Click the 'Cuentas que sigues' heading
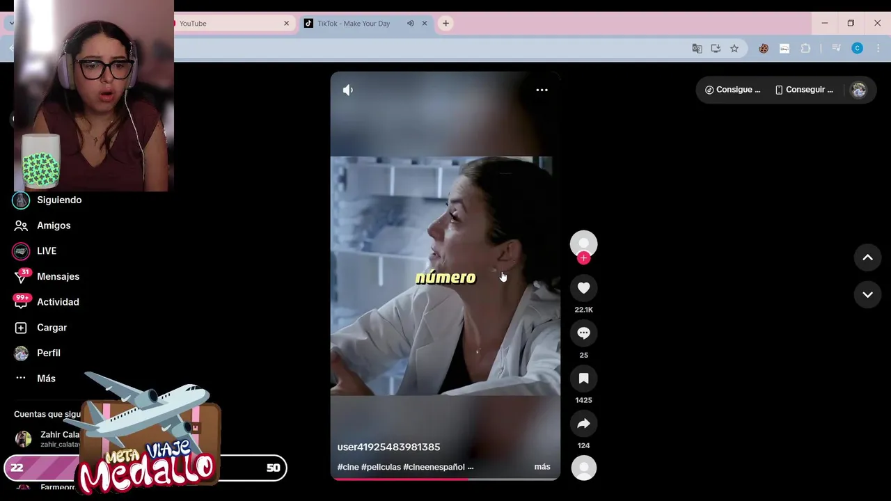 tap(47, 414)
